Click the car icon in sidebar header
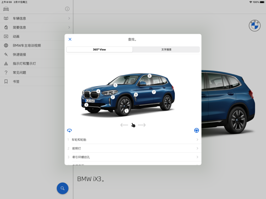266x199 pixels. [6, 9]
